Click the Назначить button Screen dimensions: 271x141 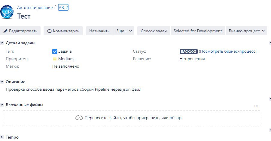click(99, 31)
